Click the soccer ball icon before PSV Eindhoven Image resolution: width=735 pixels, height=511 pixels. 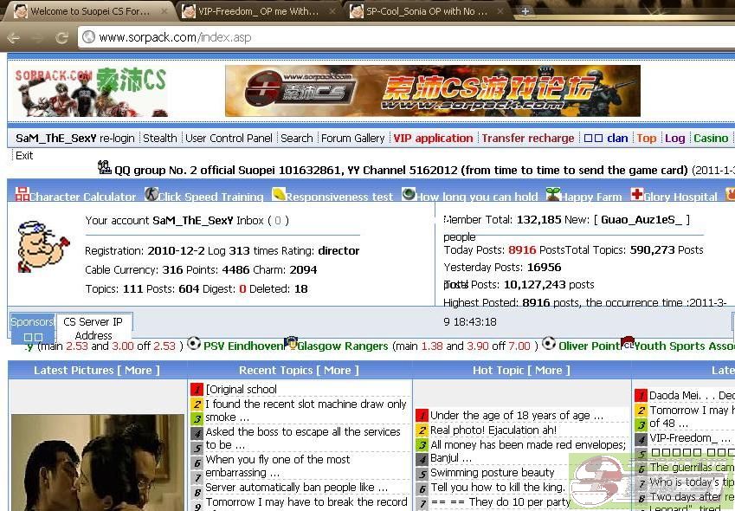(193, 344)
